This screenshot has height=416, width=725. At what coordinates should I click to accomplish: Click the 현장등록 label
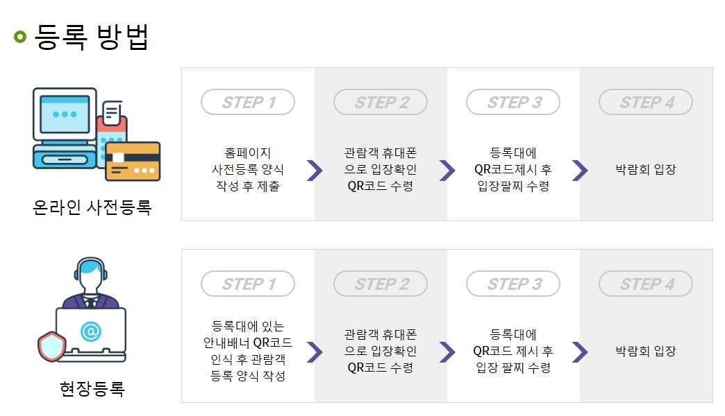tap(92, 388)
